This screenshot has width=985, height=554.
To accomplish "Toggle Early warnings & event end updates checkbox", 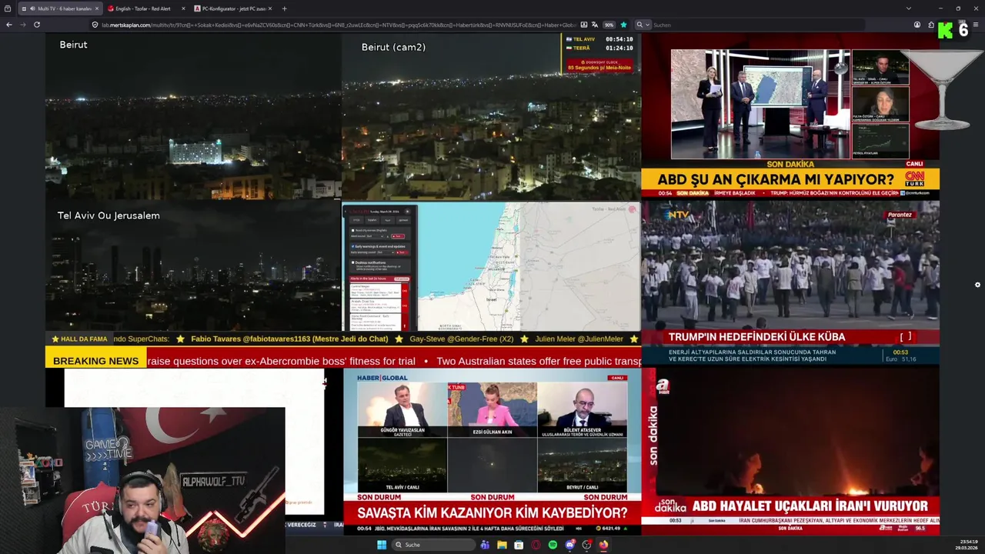I will click(x=353, y=246).
